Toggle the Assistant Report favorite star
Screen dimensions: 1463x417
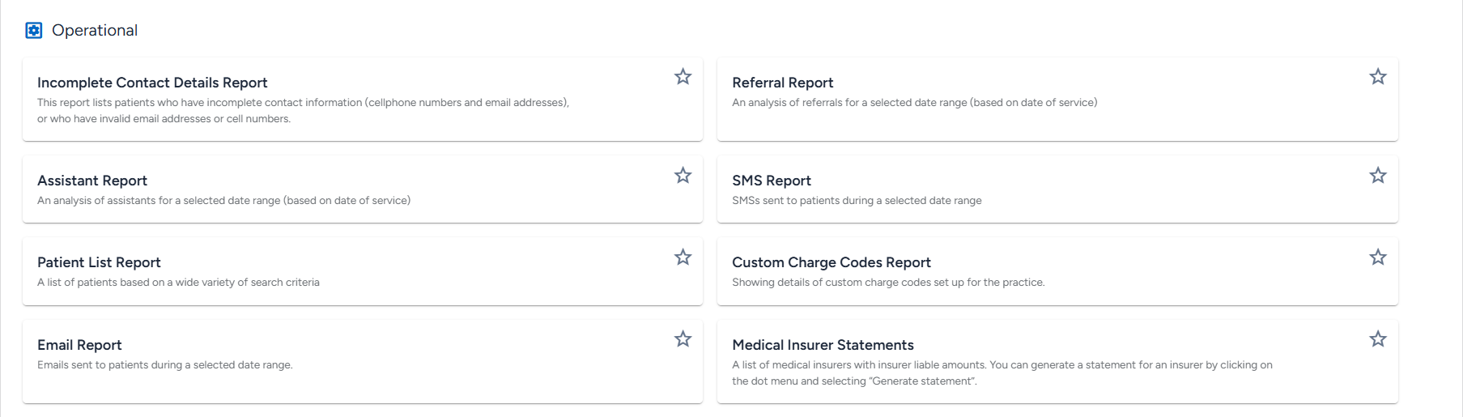tap(683, 176)
